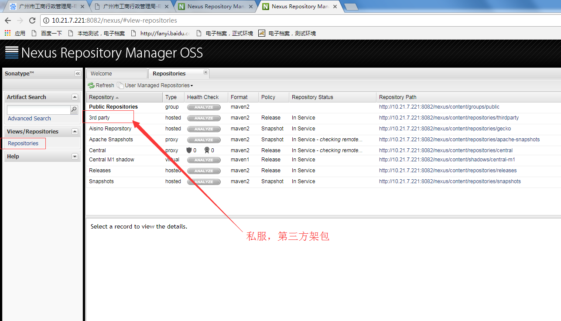Screen dimensions: 561x321
Task: Open Repositories link in the sidebar
Action: tap(23, 143)
